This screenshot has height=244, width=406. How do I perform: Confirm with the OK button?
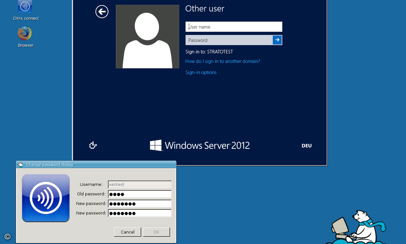coord(156,232)
